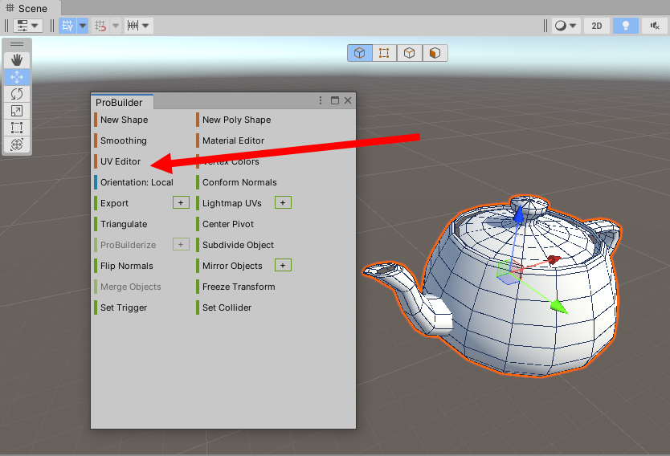The height and width of the screenshot is (456, 670).
Task: Open the tool settings overlay dropdown
Action: click(28, 26)
